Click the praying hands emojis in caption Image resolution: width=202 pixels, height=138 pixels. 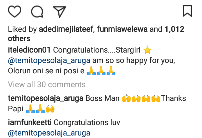pyautogui.click(x=102, y=71)
